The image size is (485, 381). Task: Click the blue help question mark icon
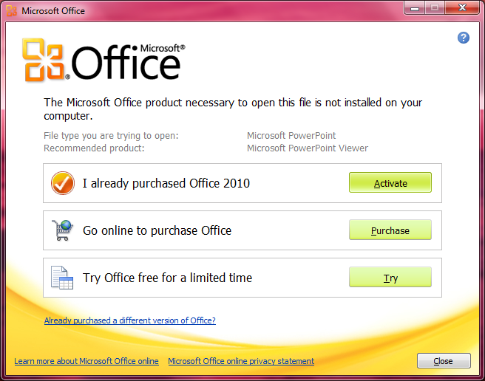463,38
